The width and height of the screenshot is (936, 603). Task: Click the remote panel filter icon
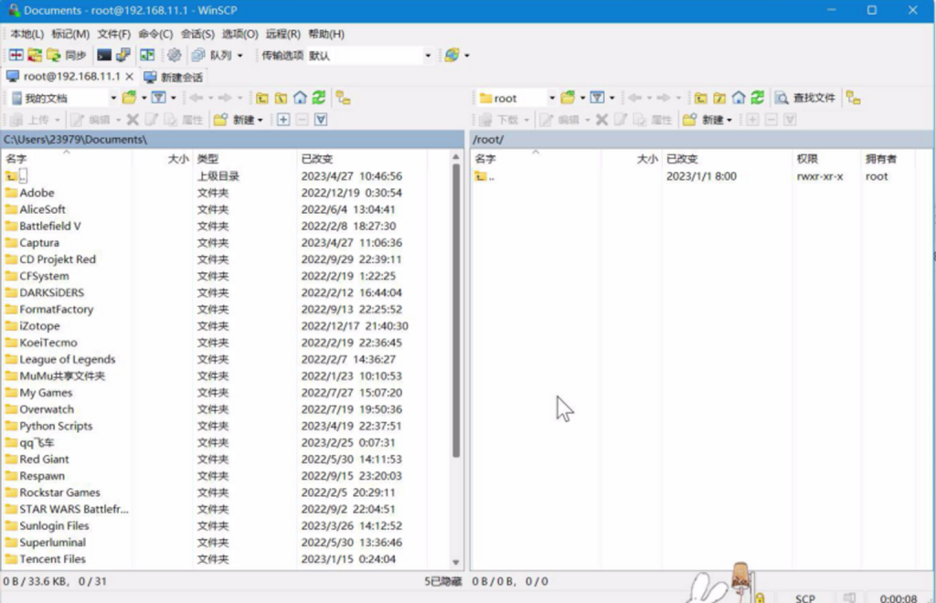pos(598,98)
